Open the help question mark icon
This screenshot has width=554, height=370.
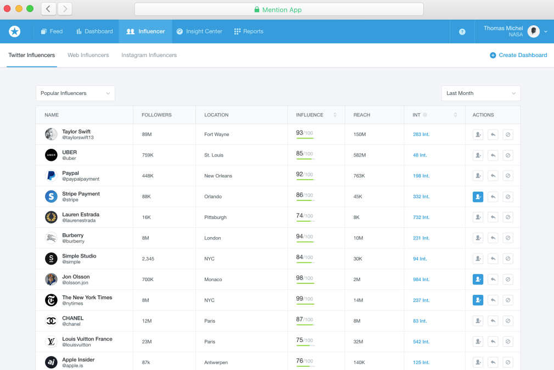[x=462, y=32]
